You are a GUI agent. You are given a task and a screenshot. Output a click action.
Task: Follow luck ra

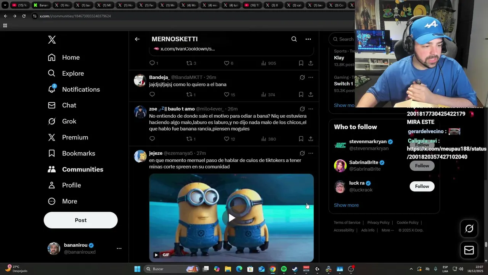422,186
